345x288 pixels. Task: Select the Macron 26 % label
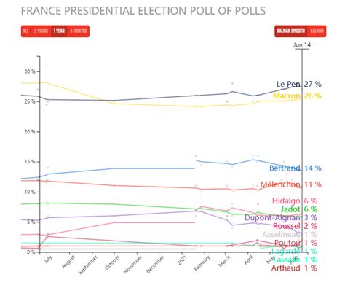tap(297, 96)
